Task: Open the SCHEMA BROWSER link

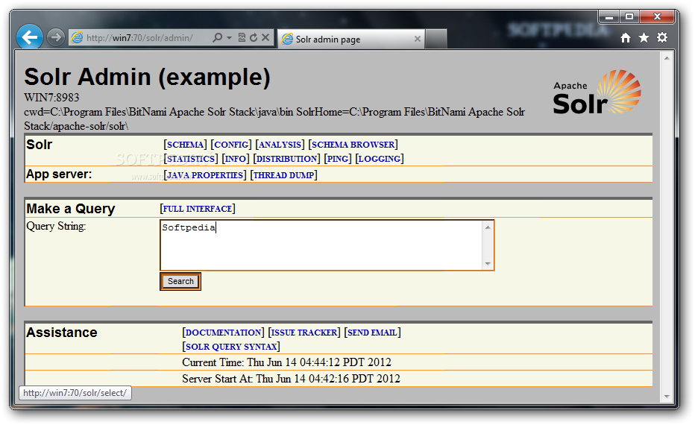Action: tap(353, 145)
